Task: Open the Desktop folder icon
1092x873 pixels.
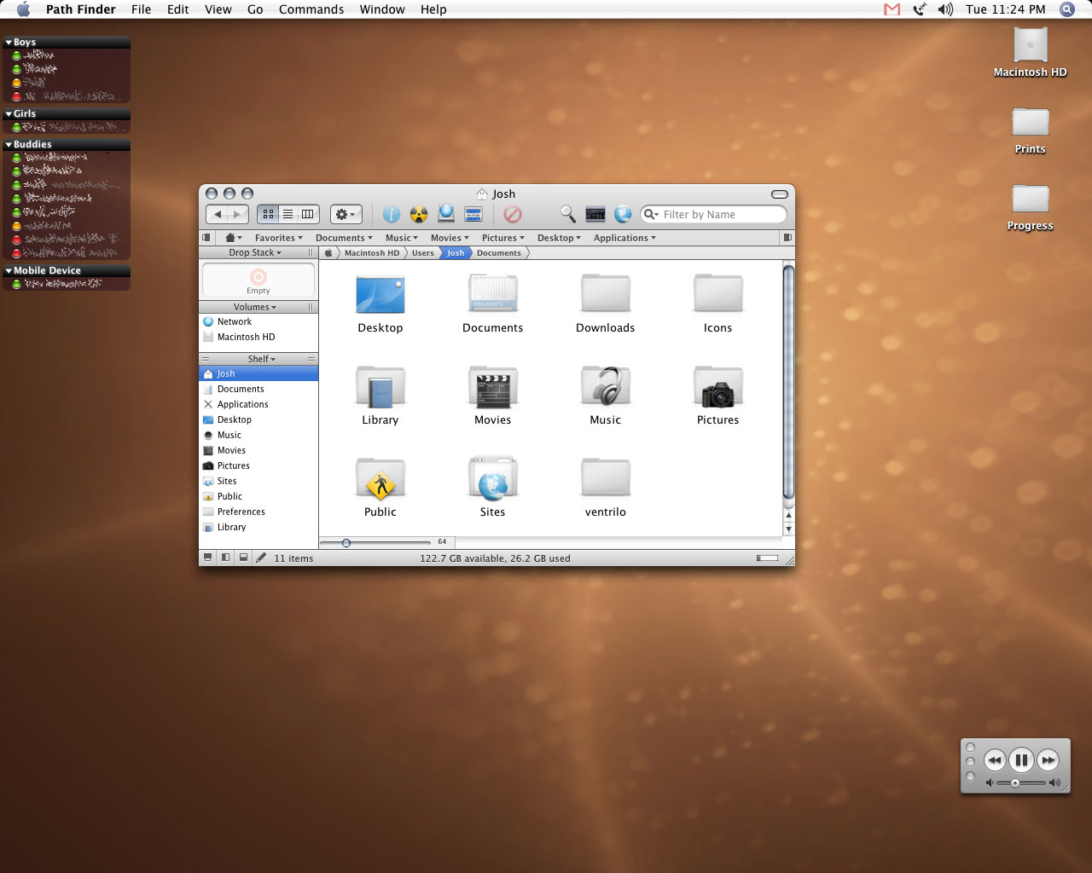Action: 380,294
